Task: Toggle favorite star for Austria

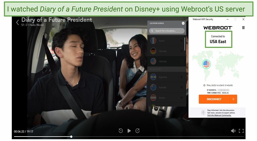Action: (181, 98)
